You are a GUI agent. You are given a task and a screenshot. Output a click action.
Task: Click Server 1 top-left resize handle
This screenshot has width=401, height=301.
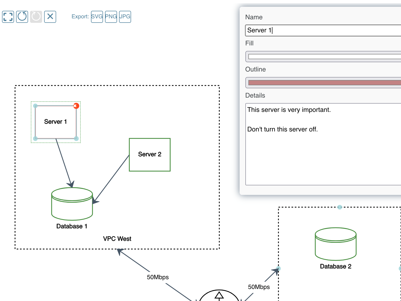[x=35, y=106]
